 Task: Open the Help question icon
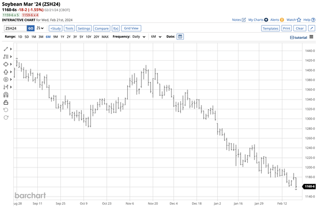313,20
